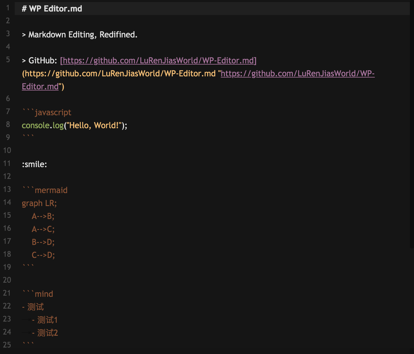Click the 'log' method name

point(58,126)
